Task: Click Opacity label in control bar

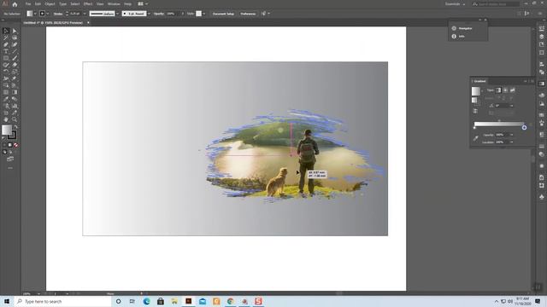Action: click(159, 14)
